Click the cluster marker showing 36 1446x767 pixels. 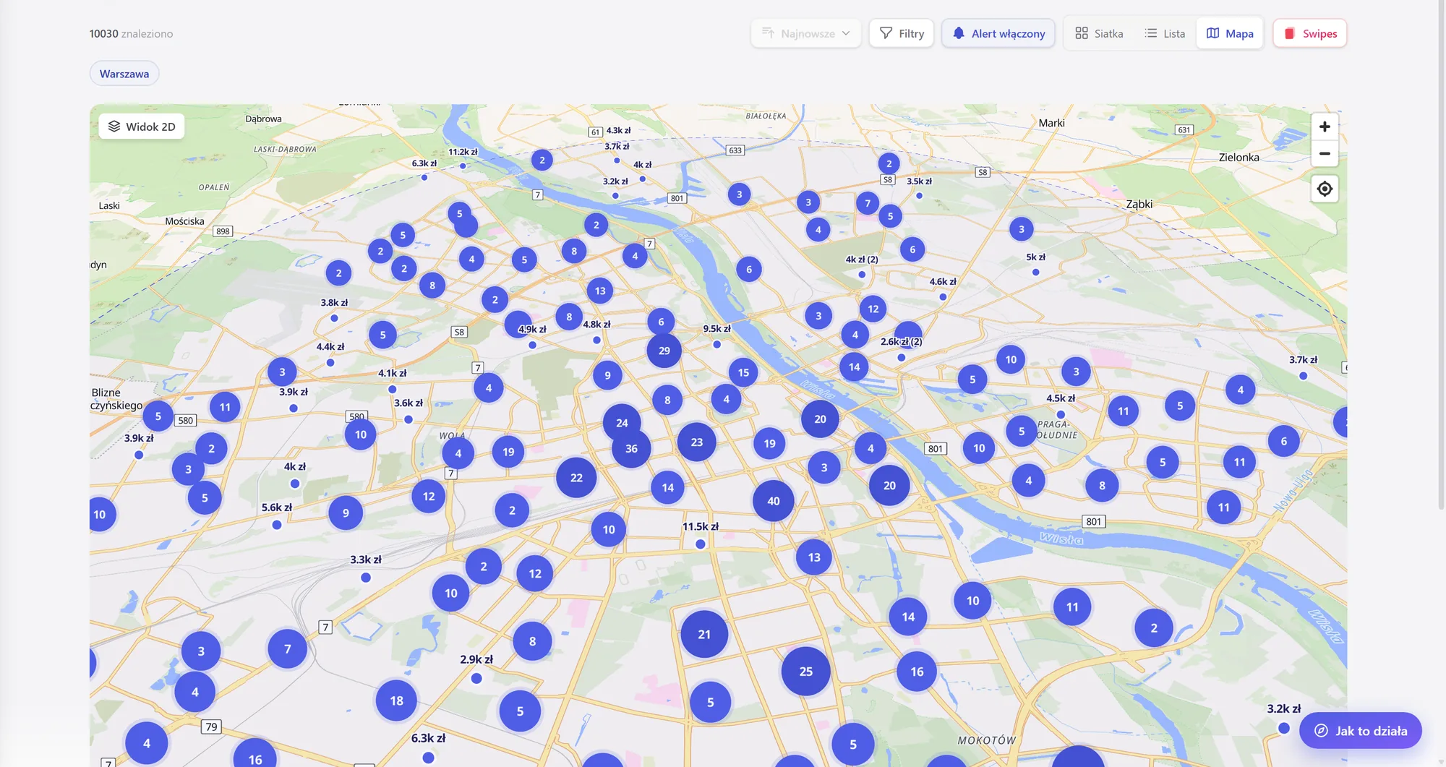631,449
